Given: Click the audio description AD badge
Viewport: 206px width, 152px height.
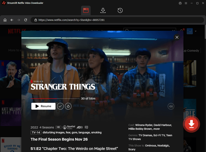Looking at the screenshot, I should [79, 127].
